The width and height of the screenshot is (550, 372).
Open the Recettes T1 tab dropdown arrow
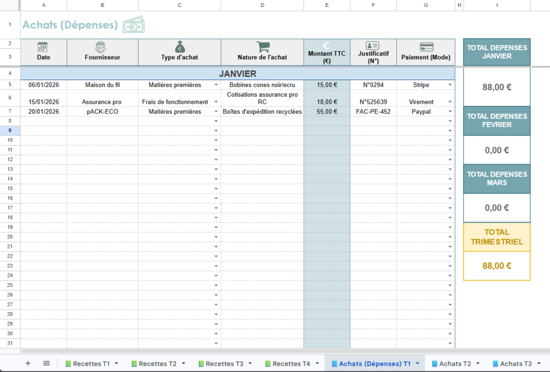point(115,363)
